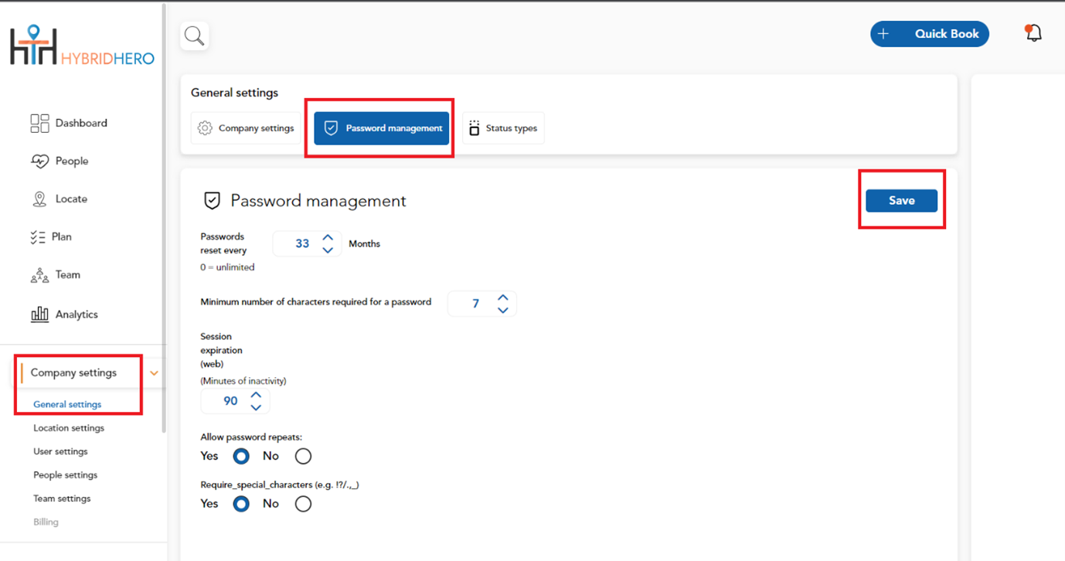Increase minimum password characters value
1065x561 pixels.
tap(503, 297)
